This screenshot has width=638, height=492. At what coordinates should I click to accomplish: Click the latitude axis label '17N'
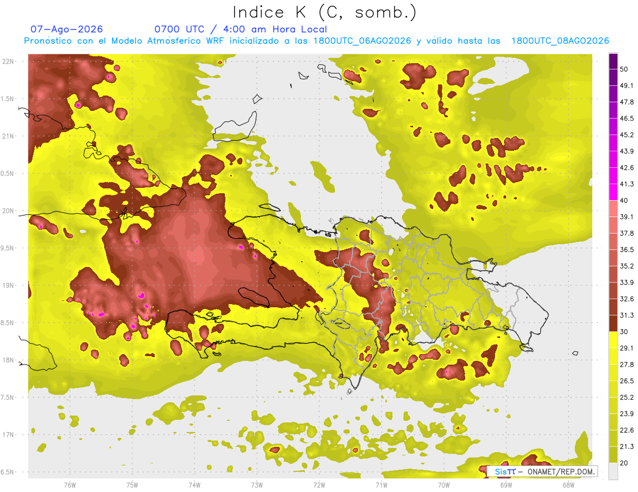pyautogui.click(x=9, y=435)
